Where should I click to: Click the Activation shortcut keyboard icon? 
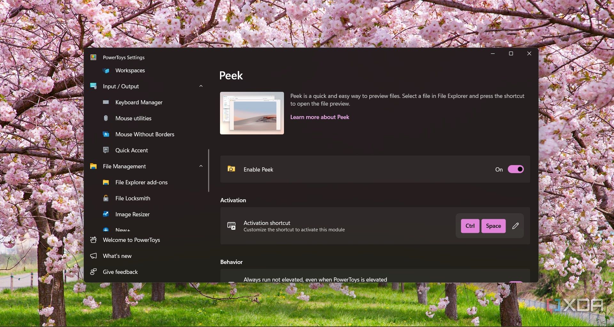(231, 226)
